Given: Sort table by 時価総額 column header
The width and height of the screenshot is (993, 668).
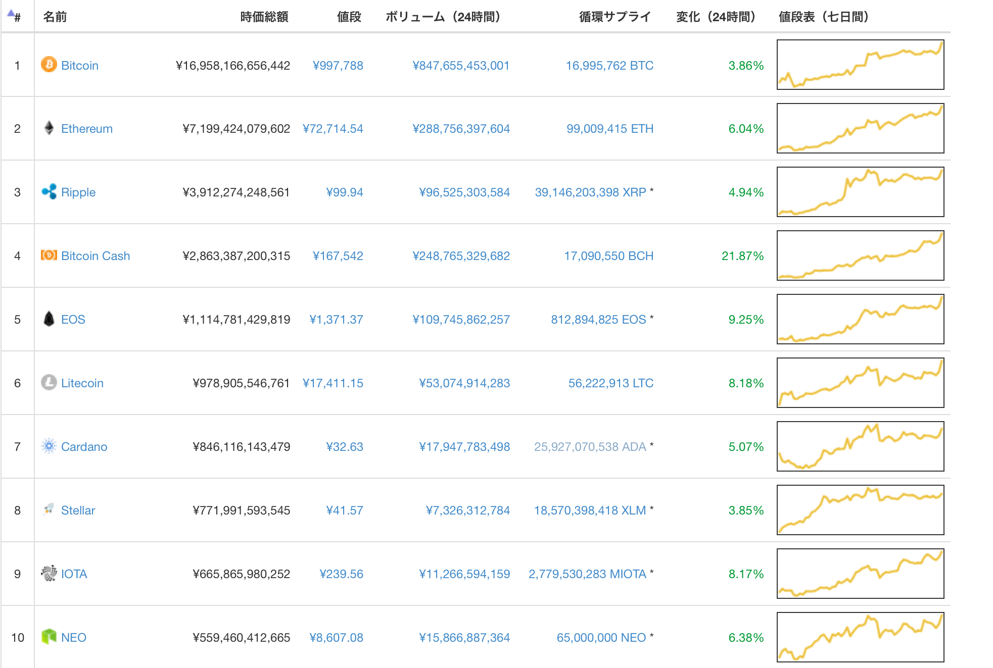Looking at the screenshot, I should point(264,17).
